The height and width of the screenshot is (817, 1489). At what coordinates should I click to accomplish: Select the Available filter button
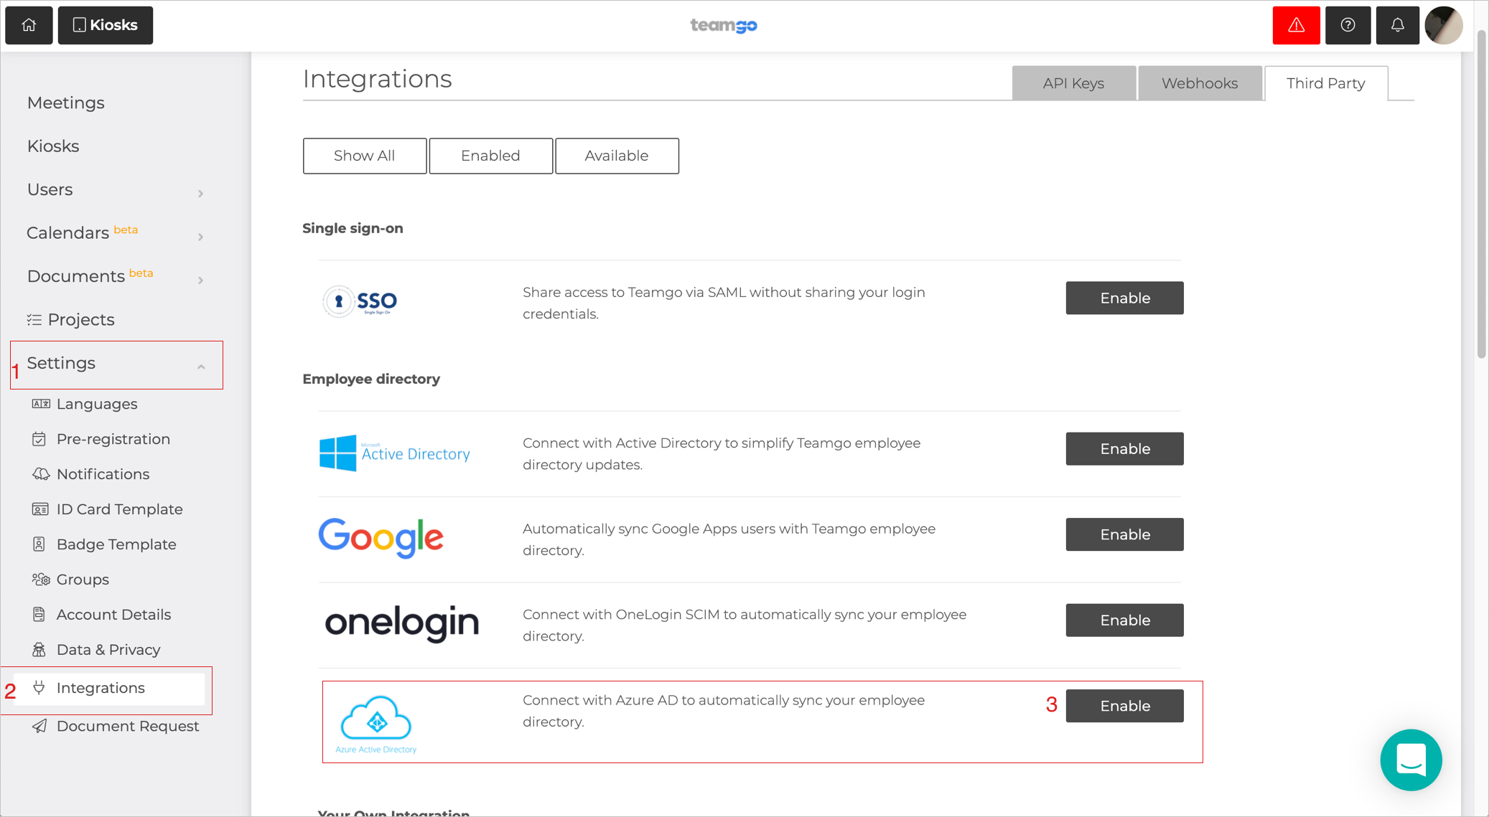(x=616, y=156)
